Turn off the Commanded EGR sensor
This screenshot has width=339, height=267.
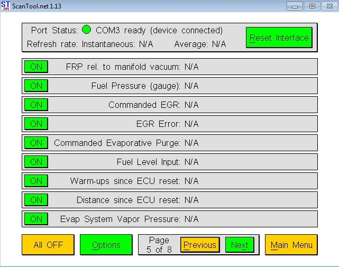pos(36,105)
